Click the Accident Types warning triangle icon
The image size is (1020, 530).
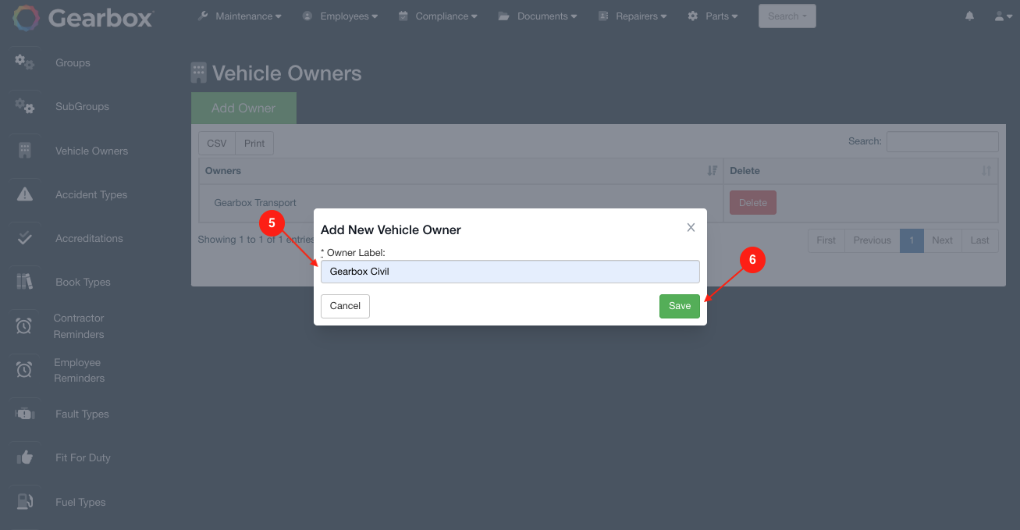pos(25,194)
